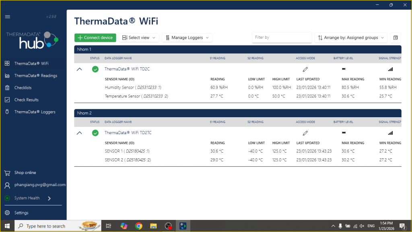Click green status check for TD2TC
Image resolution: width=412 pixels, height=232 pixels.
coord(95,133)
